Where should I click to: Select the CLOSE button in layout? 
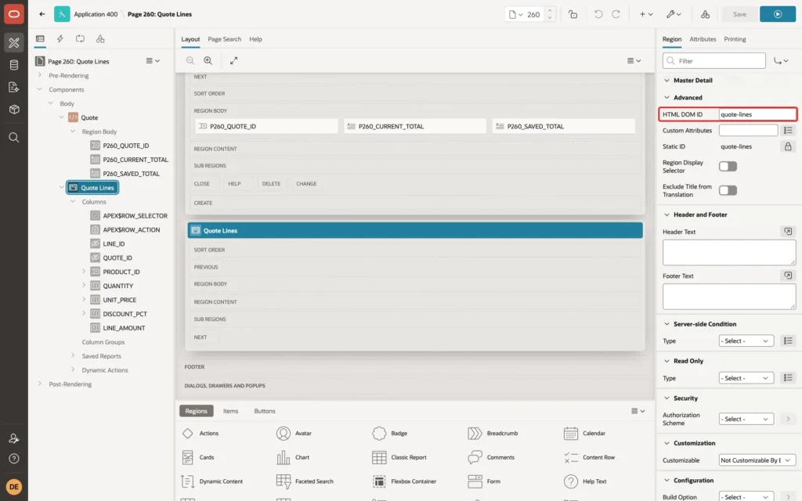click(x=201, y=183)
